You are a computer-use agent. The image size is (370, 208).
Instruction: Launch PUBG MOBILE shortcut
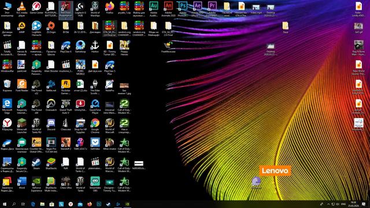pos(80,68)
